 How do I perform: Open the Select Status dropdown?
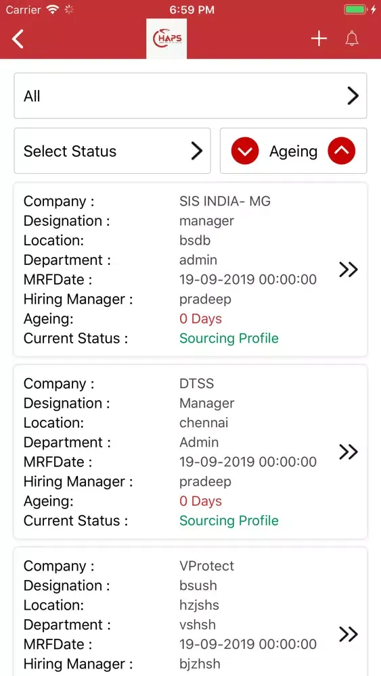click(x=112, y=151)
